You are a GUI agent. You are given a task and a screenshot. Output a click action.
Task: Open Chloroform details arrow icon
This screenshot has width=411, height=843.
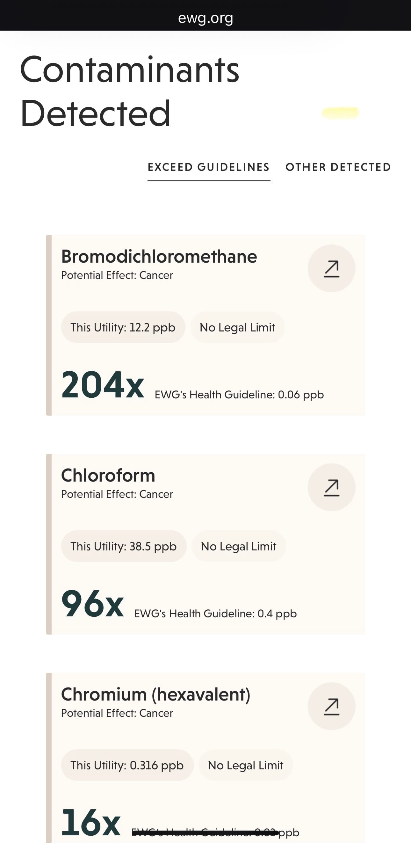331,487
